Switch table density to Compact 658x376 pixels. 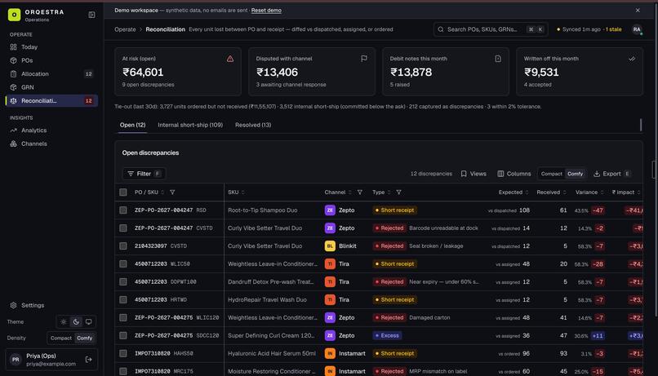551,174
